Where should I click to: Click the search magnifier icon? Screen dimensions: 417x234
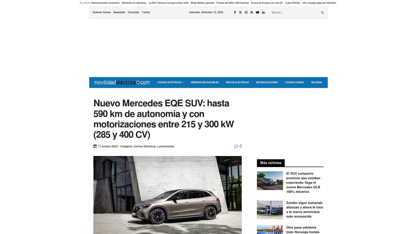322,12
